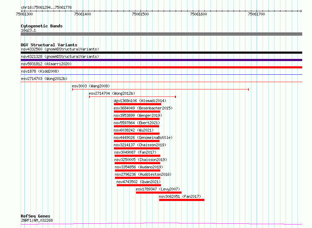
Task: Select nsv3250005 (Chaisson2019) label
Action: (141, 160)
